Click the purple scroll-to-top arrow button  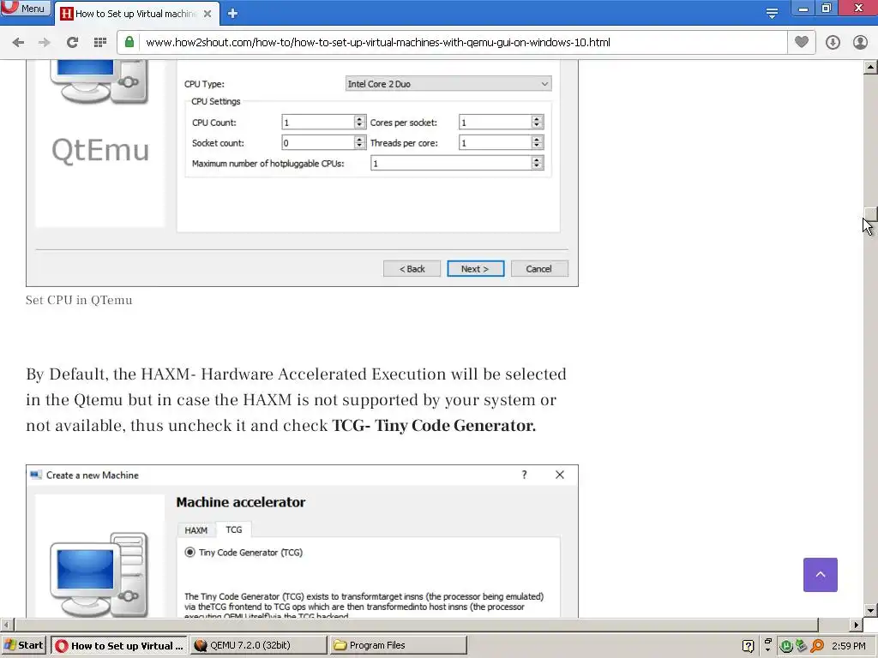821,575
